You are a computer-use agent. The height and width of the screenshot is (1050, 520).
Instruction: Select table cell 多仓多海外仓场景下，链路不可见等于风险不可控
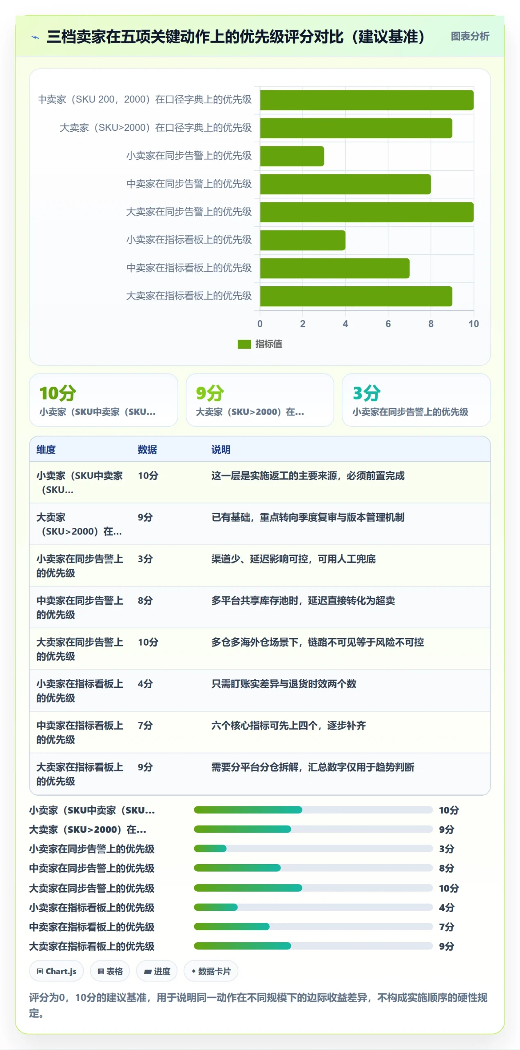pyautogui.click(x=318, y=642)
